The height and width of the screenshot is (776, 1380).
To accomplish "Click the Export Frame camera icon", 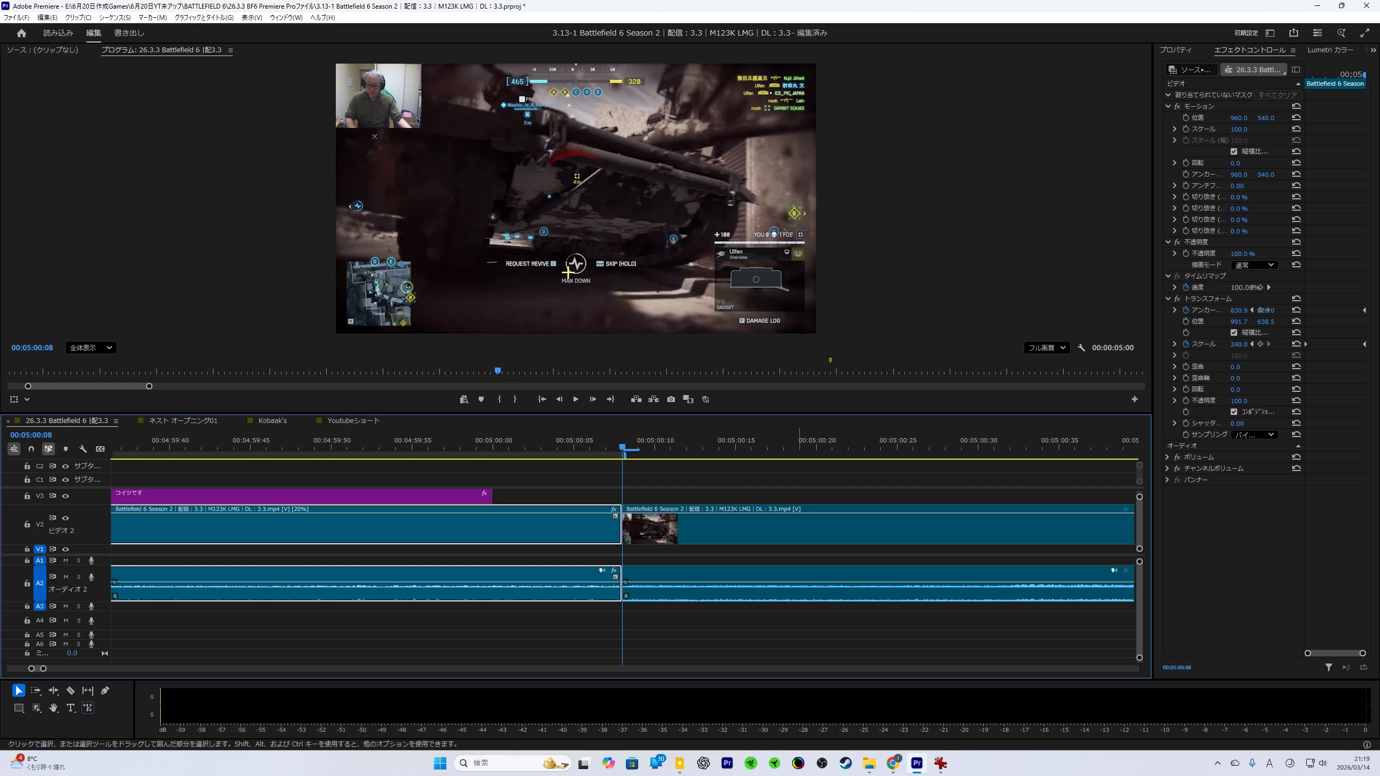I will click(x=671, y=399).
